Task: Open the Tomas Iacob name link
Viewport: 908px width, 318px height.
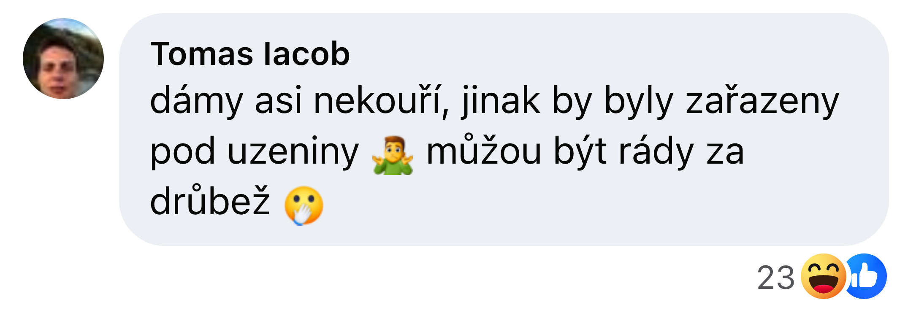Action: point(250,54)
